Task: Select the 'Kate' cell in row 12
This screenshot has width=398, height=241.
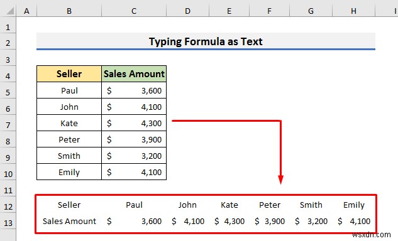Action: click(229, 205)
